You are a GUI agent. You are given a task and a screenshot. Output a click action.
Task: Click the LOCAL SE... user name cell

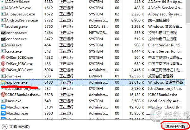[98, 27]
